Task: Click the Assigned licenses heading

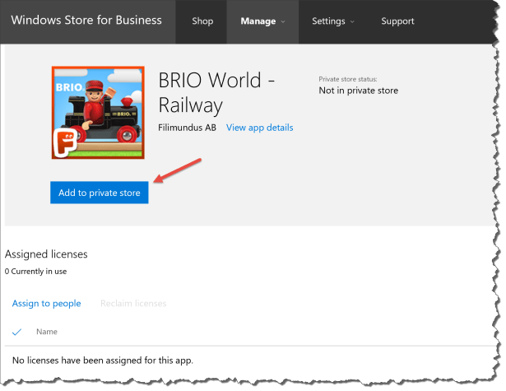Action: pyautogui.click(x=46, y=254)
